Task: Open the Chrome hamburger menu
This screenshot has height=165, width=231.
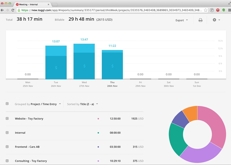Action: (229, 10)
